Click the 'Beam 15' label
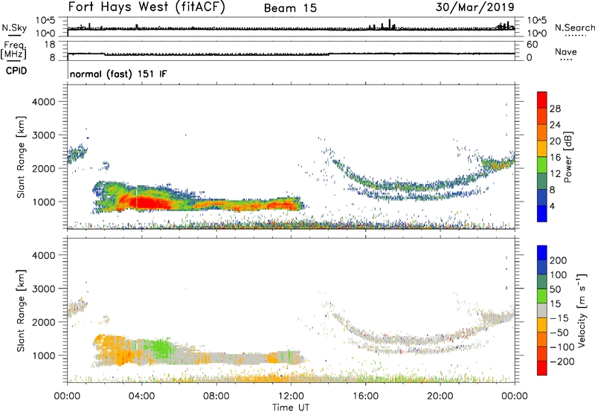The height and width of the screenshot is (412, 595). coord(290,8)
